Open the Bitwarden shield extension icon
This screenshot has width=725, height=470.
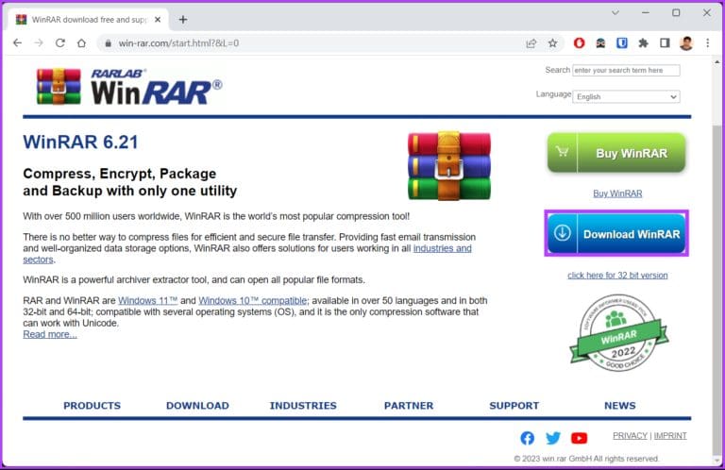click(622, 43)
